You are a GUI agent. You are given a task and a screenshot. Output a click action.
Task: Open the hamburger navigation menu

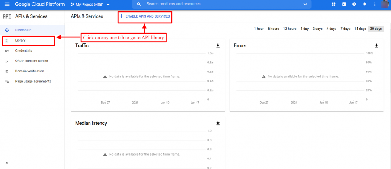7,4
